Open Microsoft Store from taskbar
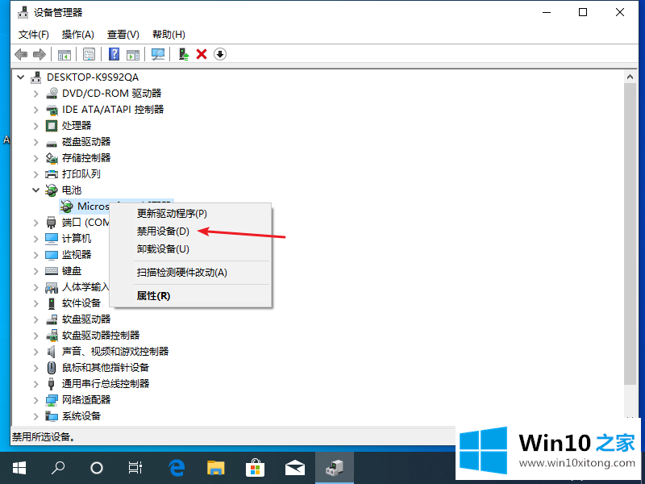Image resolution: width=645 pixels, height=484 pixels. pos(255,468)
